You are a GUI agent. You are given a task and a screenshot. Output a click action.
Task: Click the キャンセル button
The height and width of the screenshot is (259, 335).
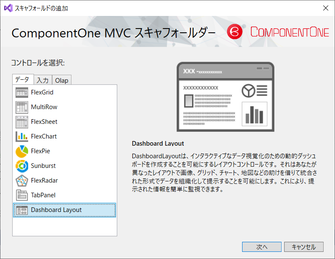coord(304,247)
